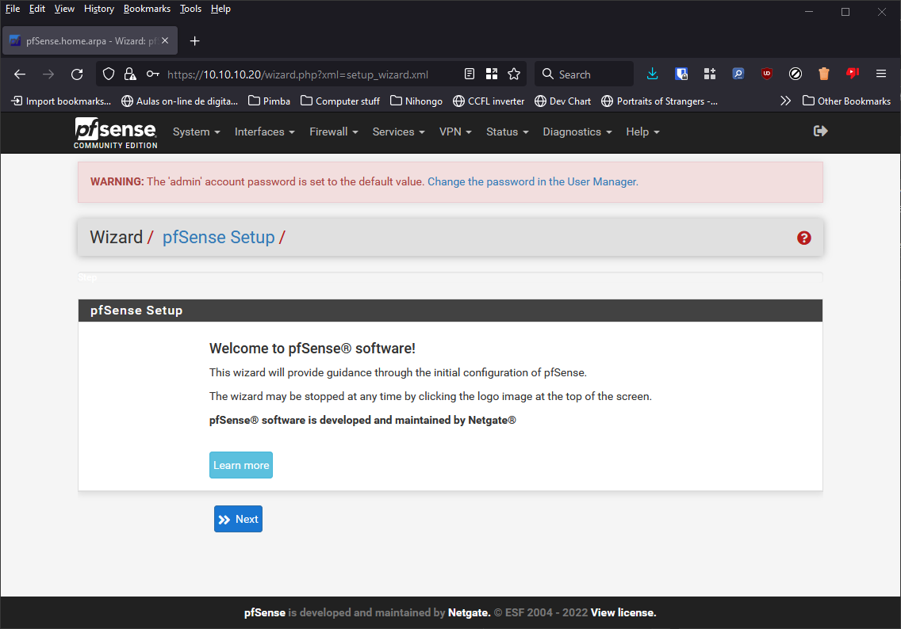Expand the Firewall dropdown menu

pos(333,132)
